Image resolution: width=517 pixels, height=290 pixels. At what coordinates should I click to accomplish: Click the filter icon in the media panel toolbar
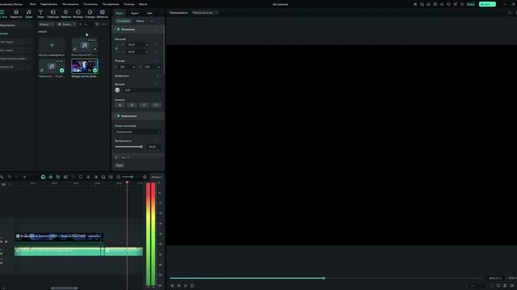point(97,24)
